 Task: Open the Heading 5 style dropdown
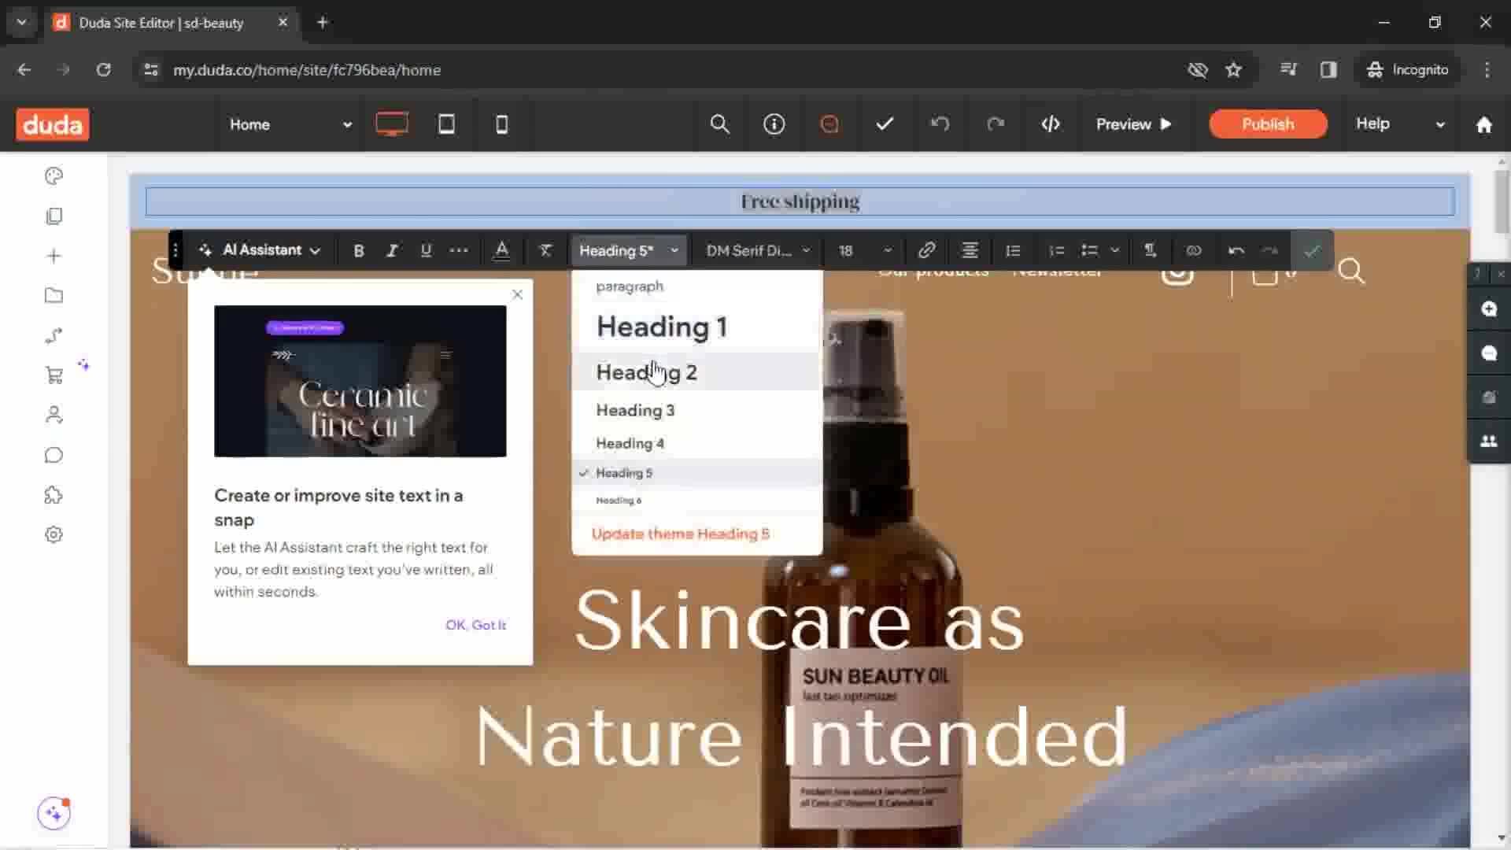click(x=628, y=250)
